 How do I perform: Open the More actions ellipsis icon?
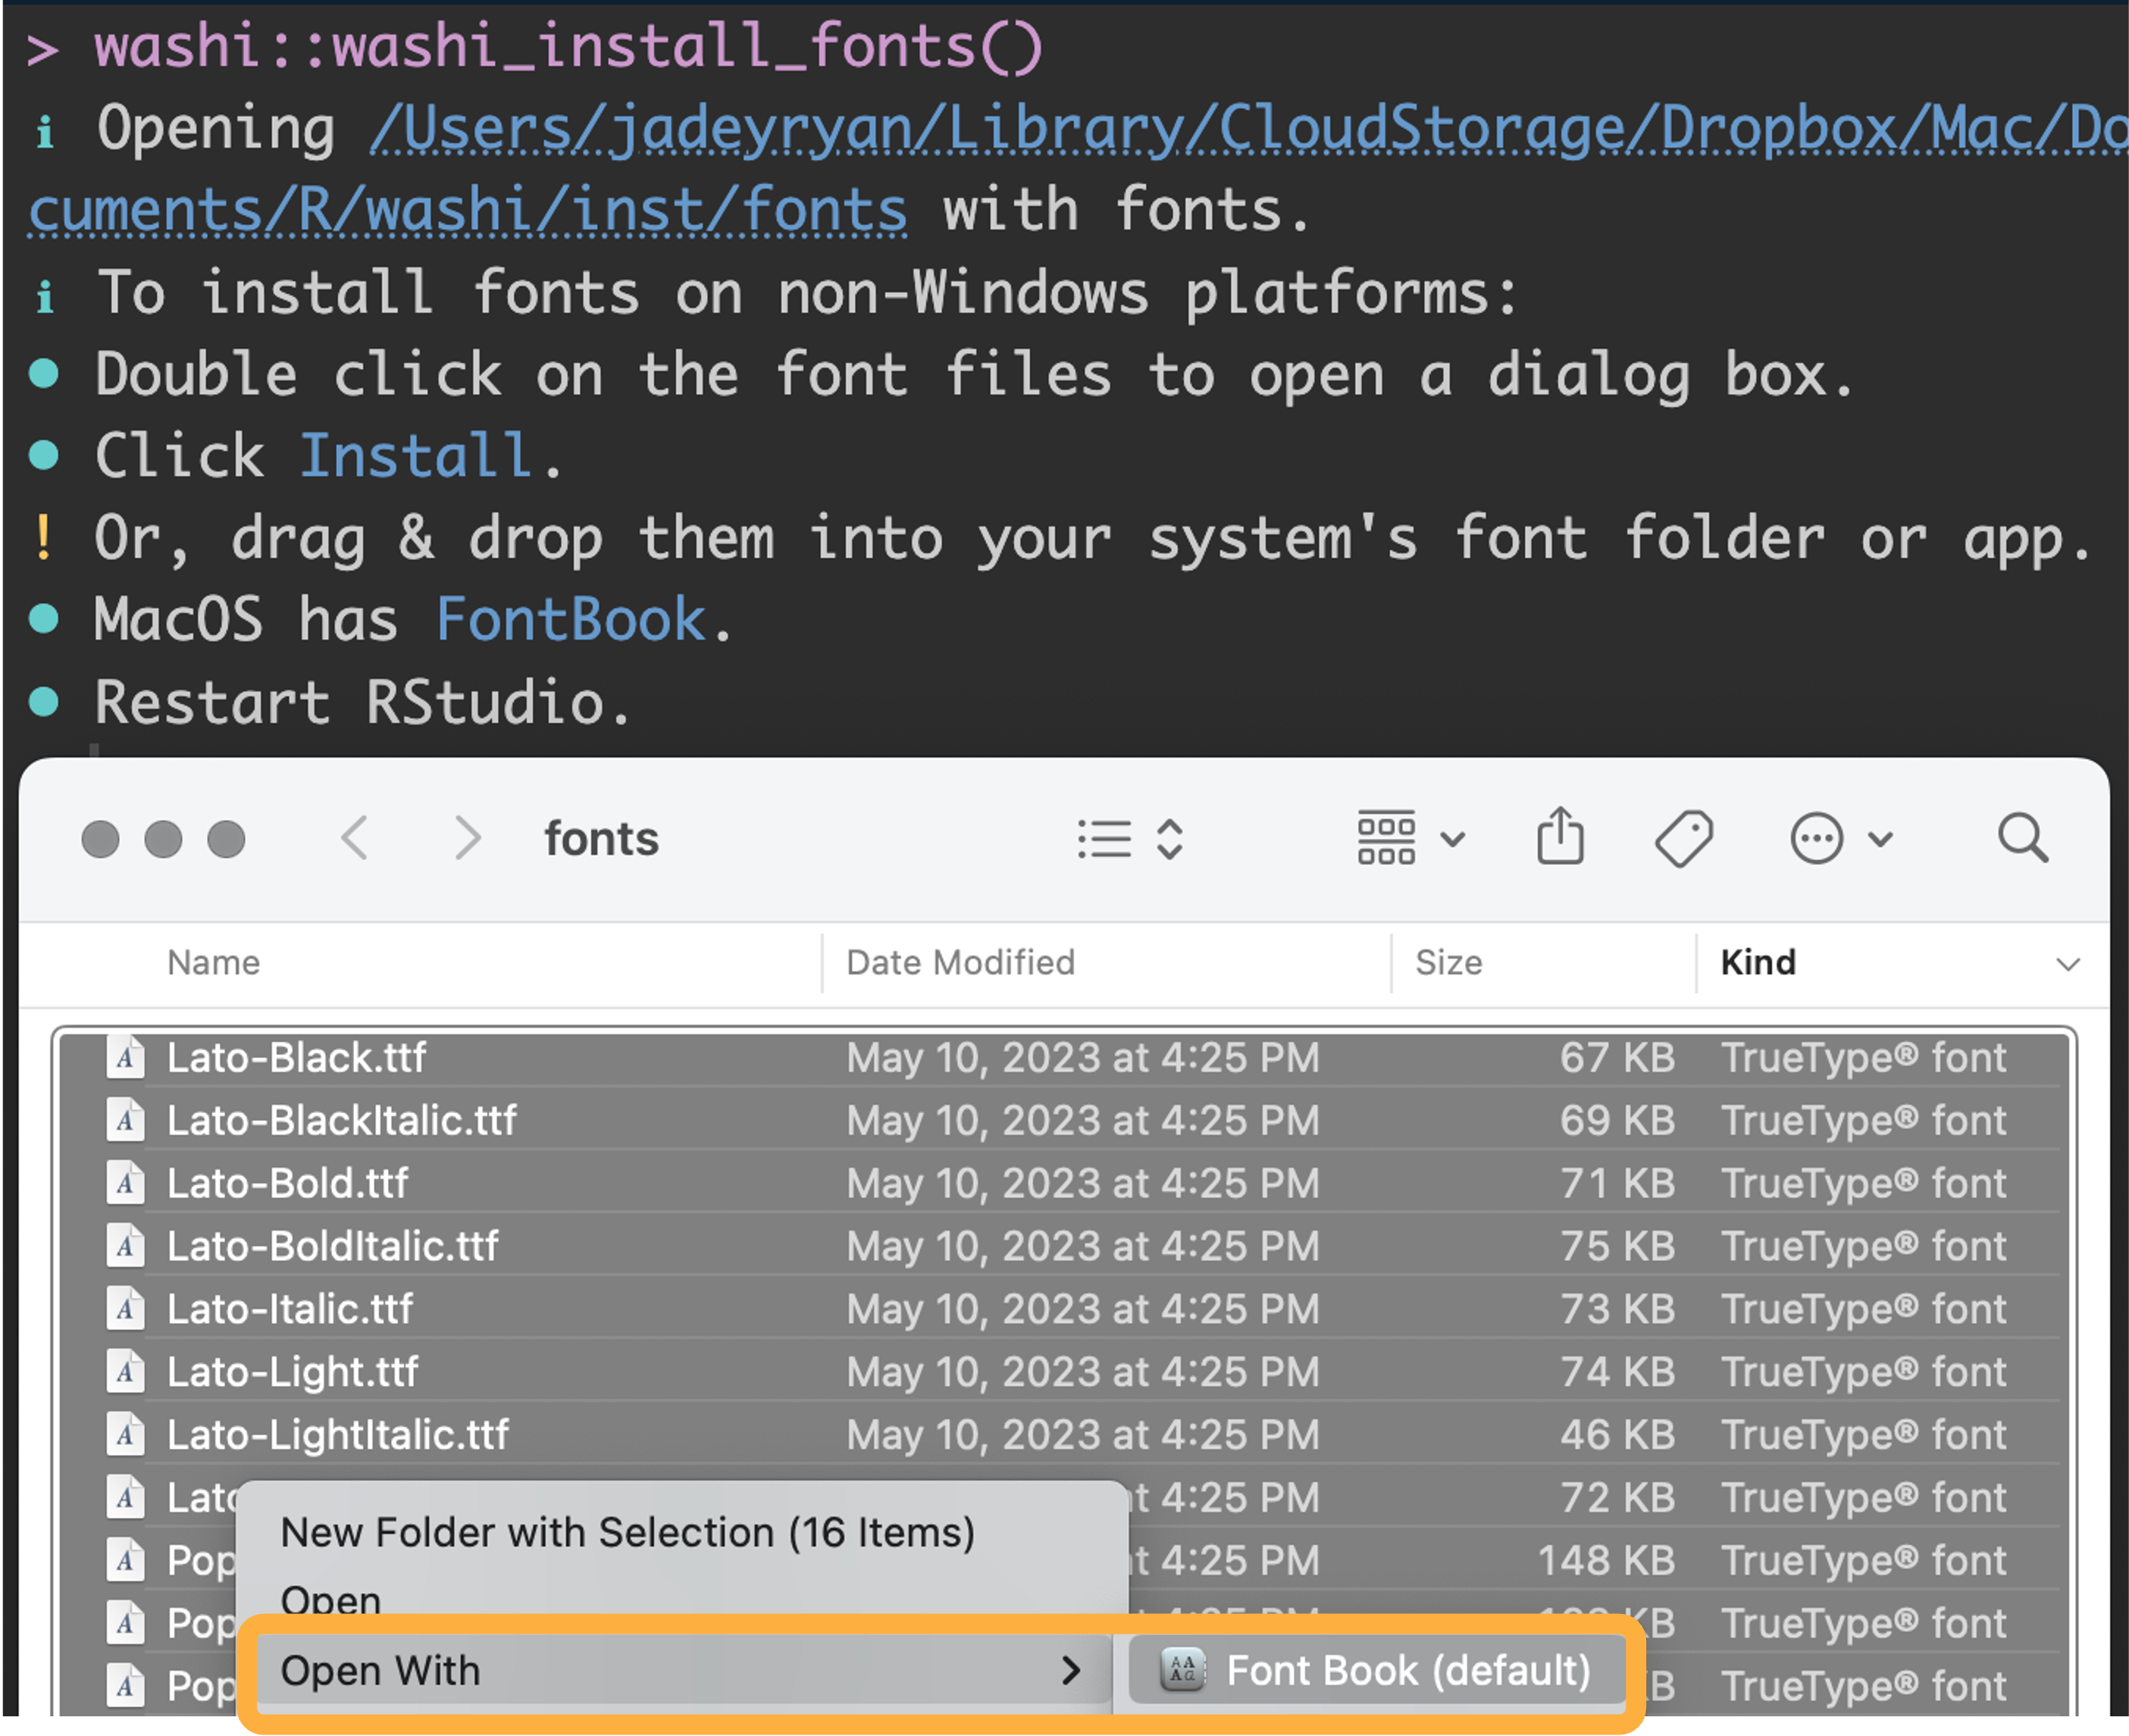[1816, 838]
